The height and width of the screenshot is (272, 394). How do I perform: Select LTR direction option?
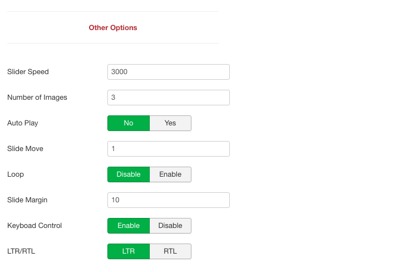tap(129, 251)
